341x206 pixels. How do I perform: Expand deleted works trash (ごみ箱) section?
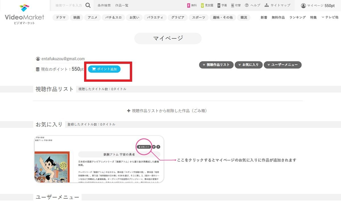pyautogui.click(x=167, y=111)
